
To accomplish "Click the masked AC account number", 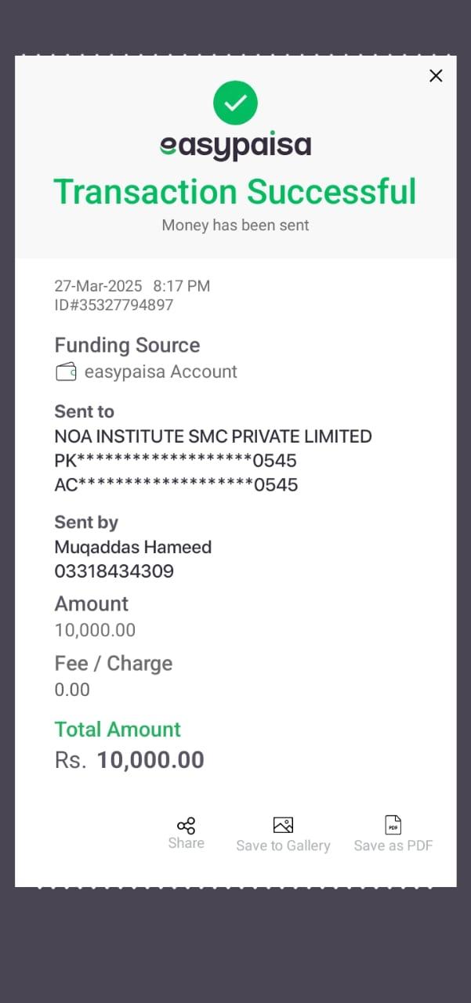I will point(176,485).
